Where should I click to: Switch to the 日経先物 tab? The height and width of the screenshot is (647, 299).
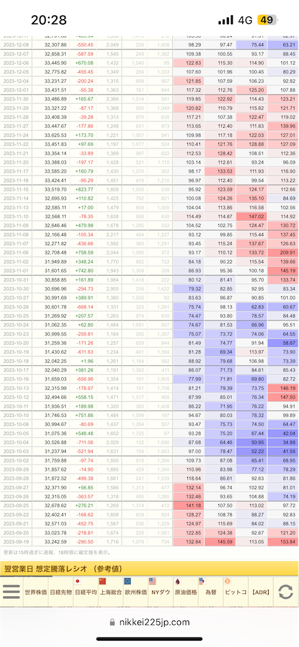tap(61, 591)
